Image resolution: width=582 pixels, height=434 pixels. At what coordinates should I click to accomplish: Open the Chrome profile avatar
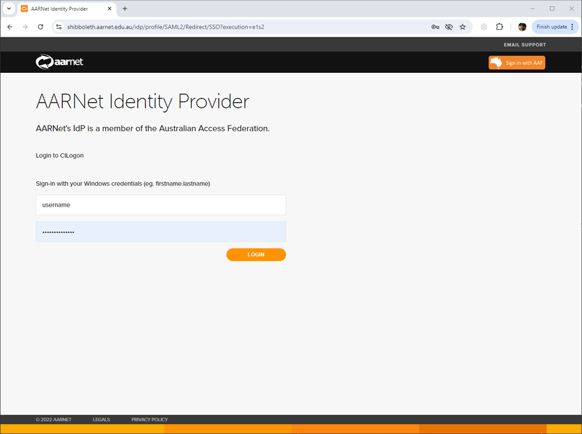click(522, 27)
